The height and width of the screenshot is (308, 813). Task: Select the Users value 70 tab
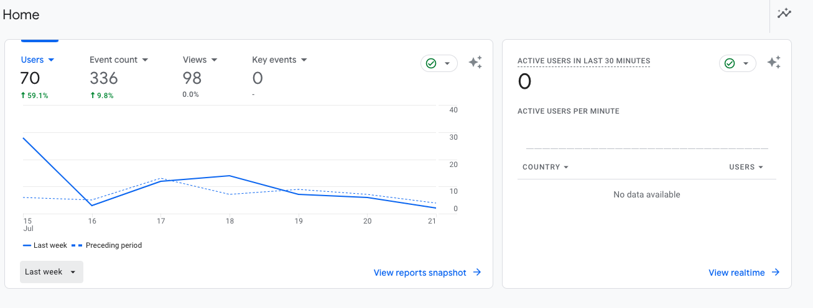tap(30, 78)
